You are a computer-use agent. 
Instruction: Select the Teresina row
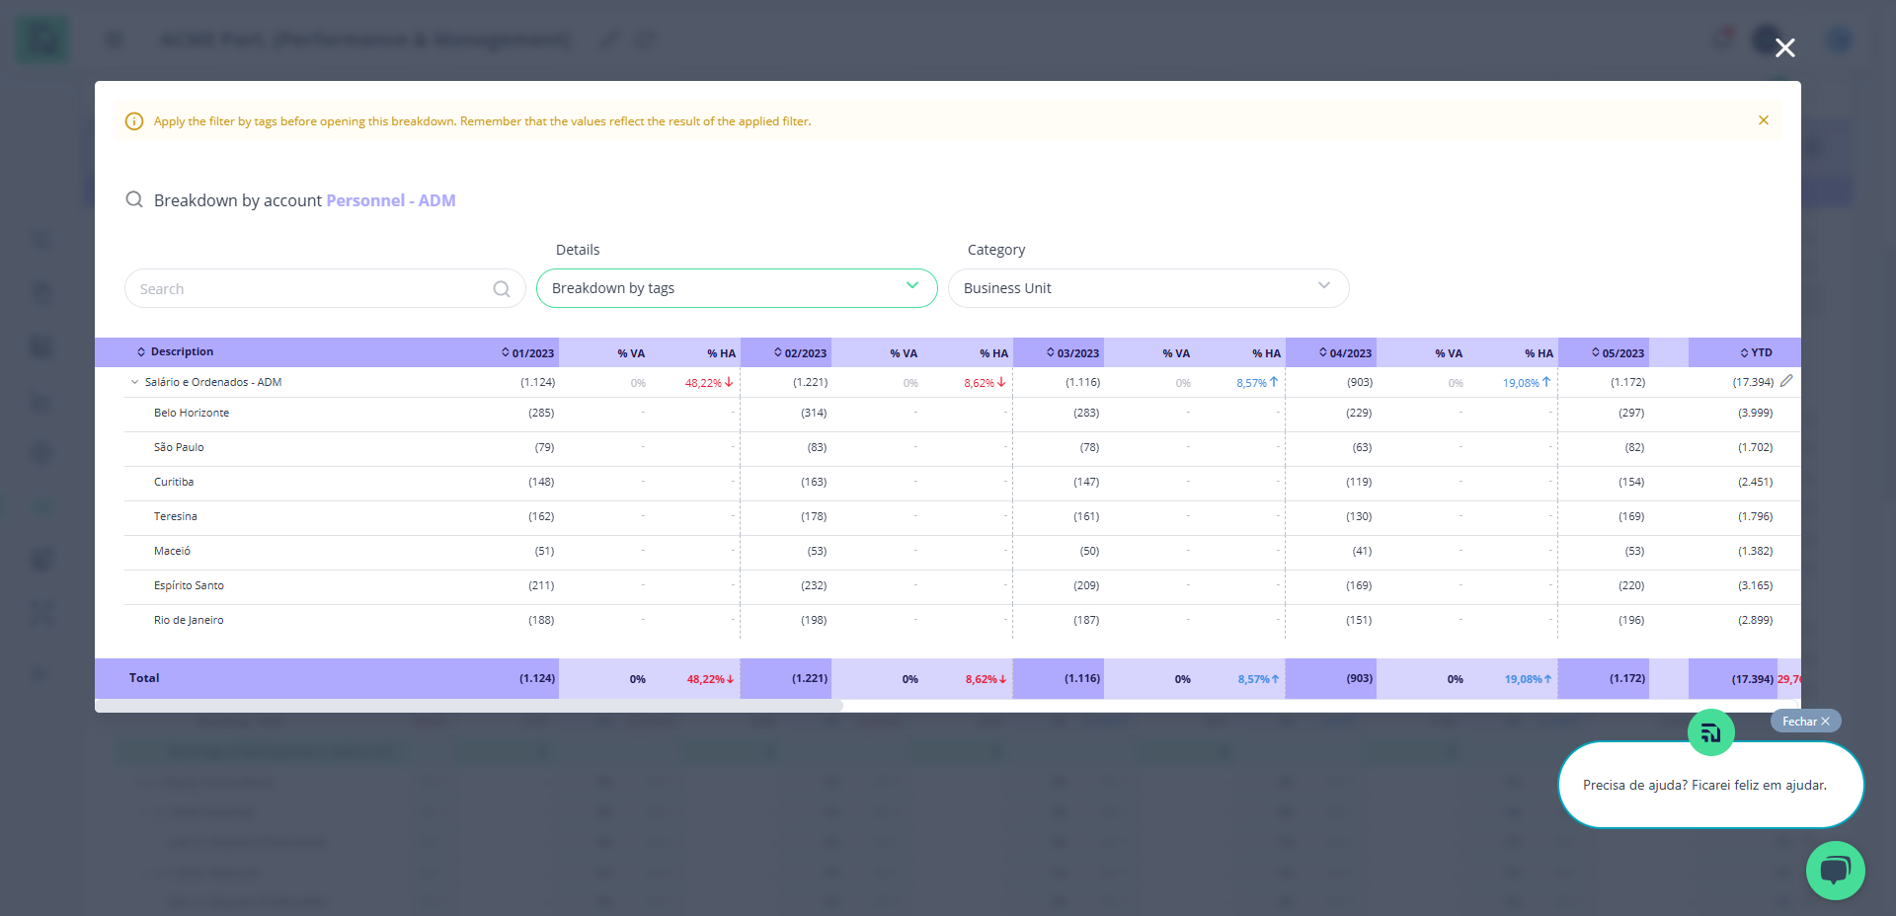click(963, 517)
